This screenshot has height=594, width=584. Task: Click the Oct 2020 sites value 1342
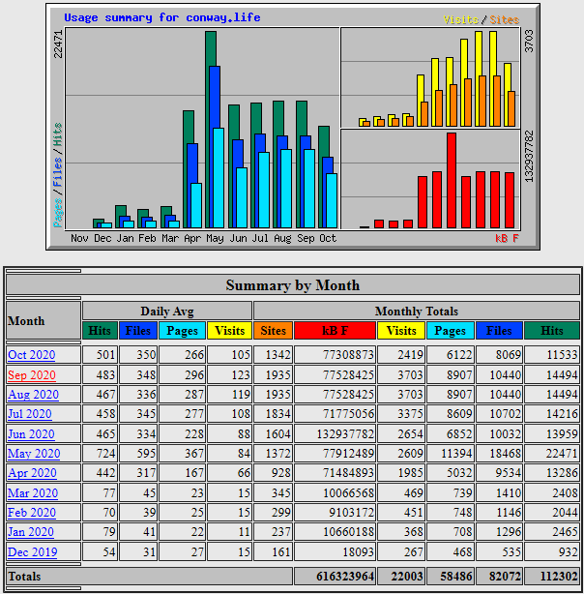(x=277, y=355)
